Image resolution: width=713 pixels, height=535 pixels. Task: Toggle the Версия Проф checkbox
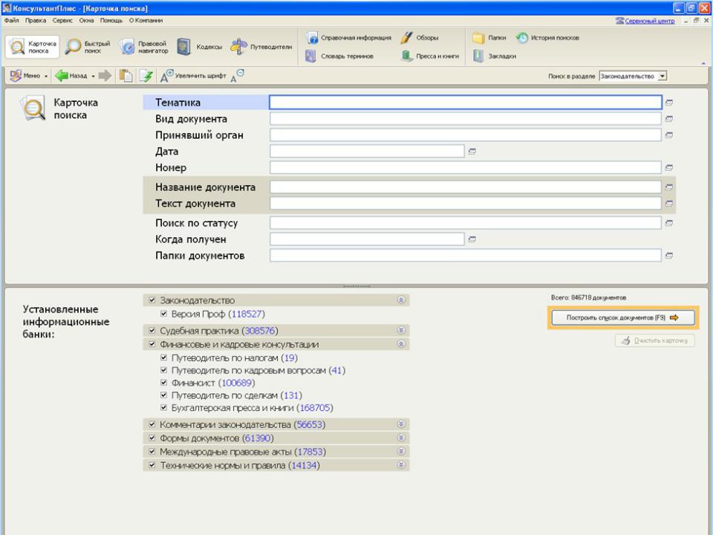[x=163, y=314]
